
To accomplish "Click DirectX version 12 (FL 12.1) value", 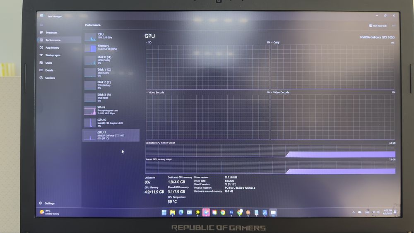I will pos(231,185).
